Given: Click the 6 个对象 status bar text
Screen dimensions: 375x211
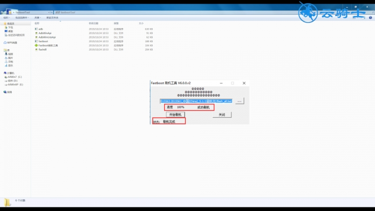Looking at the screenshot, I should (20, 201).
